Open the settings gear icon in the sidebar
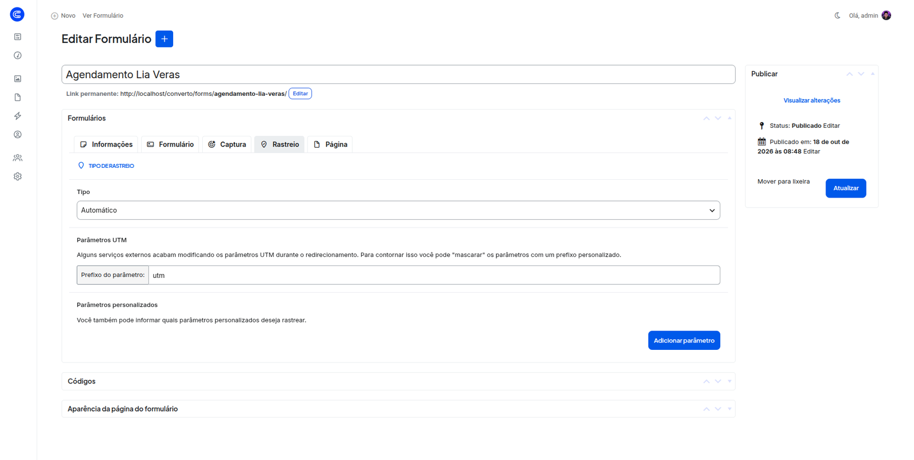This screenshot has height=460, width=914. [18, 176]
